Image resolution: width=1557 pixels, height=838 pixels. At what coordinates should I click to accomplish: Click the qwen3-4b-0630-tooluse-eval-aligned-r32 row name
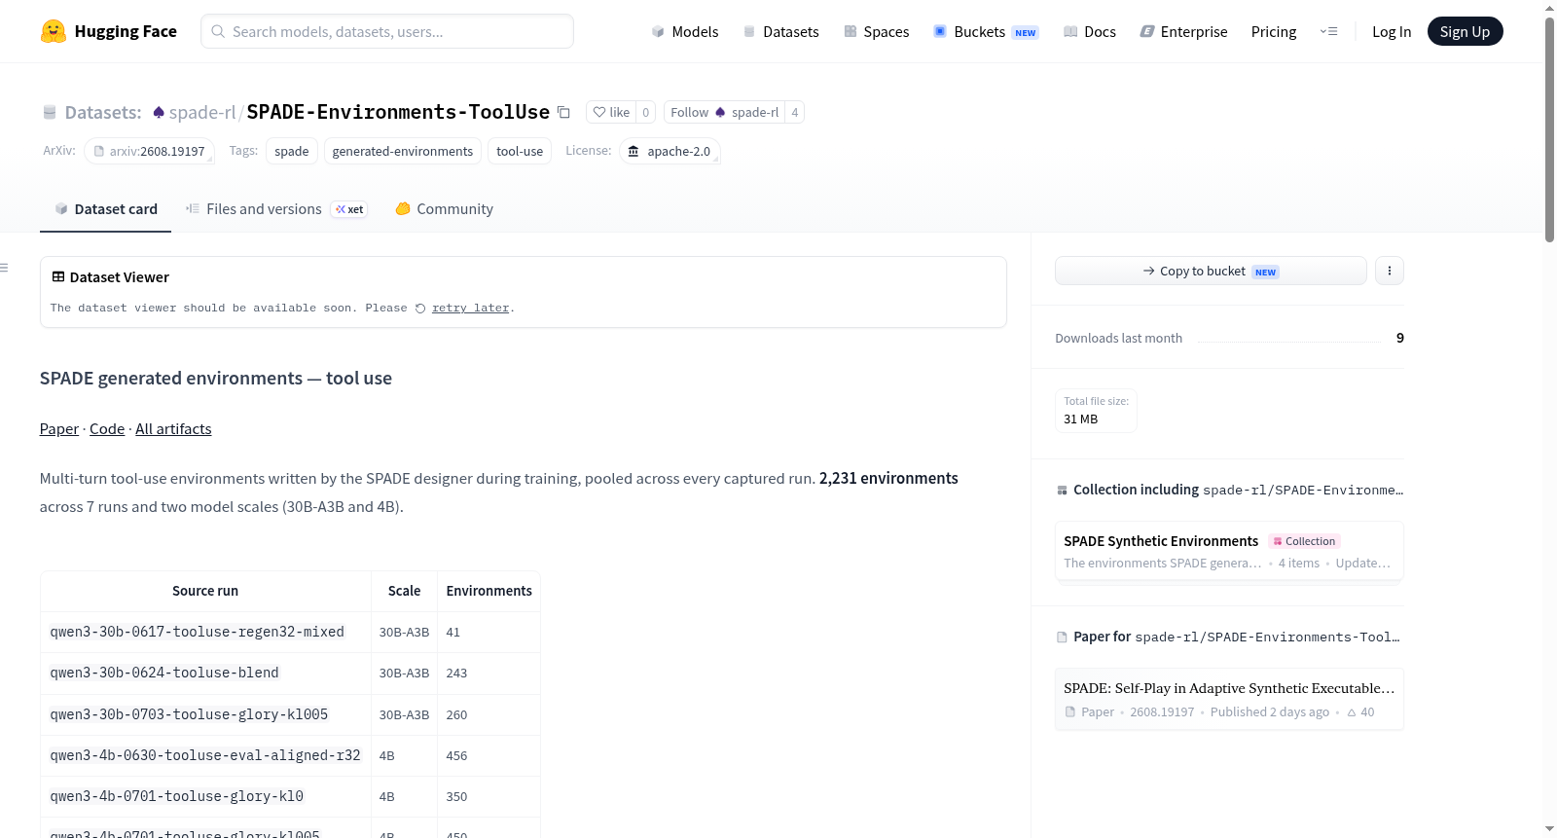(x=205, y=755)
